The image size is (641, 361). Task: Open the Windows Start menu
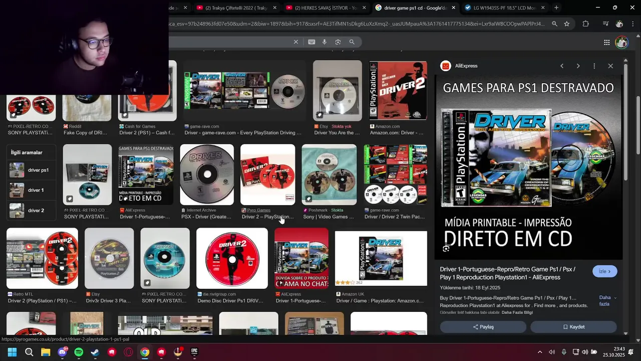(12, 352)
